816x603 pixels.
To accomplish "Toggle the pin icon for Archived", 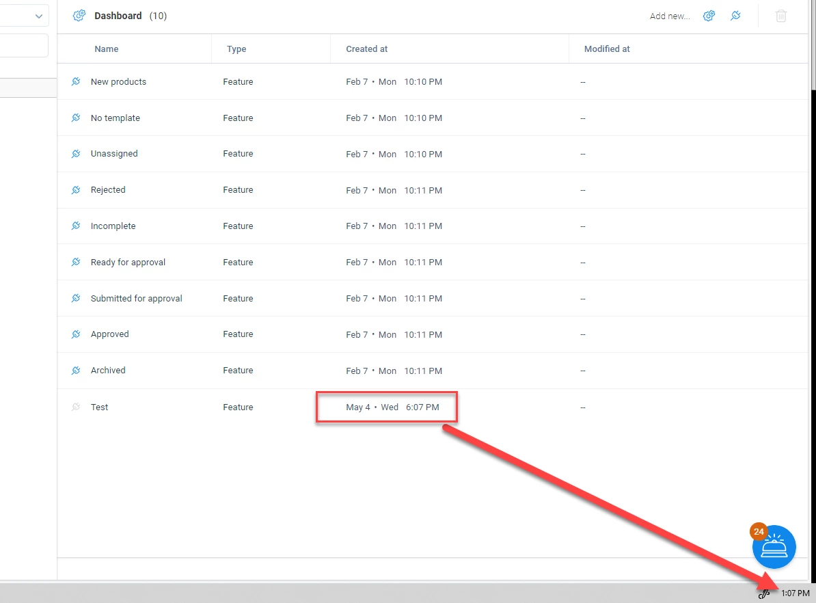I will [76, 371].
